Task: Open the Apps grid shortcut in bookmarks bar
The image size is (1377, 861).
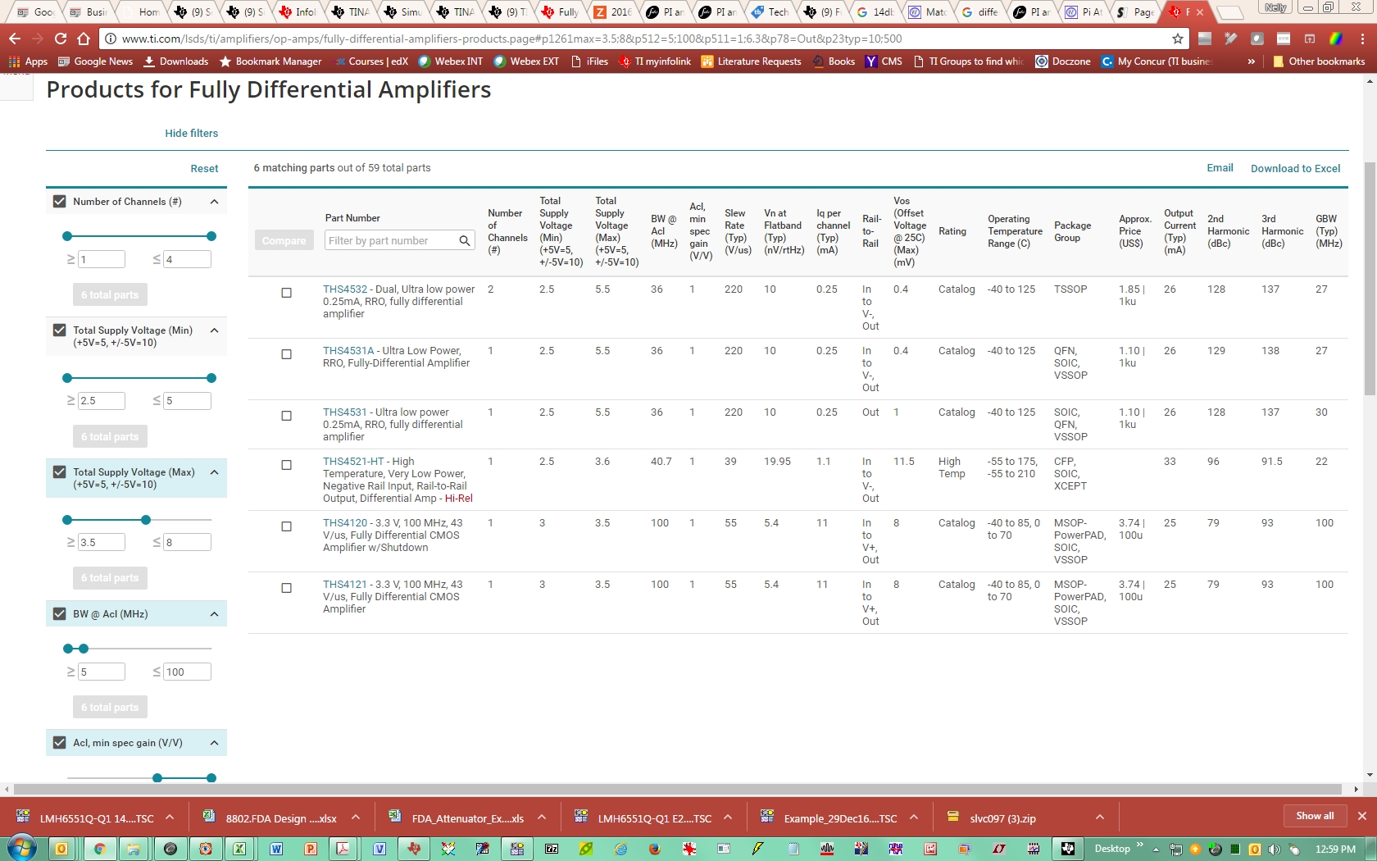Action: click(28, 61)
